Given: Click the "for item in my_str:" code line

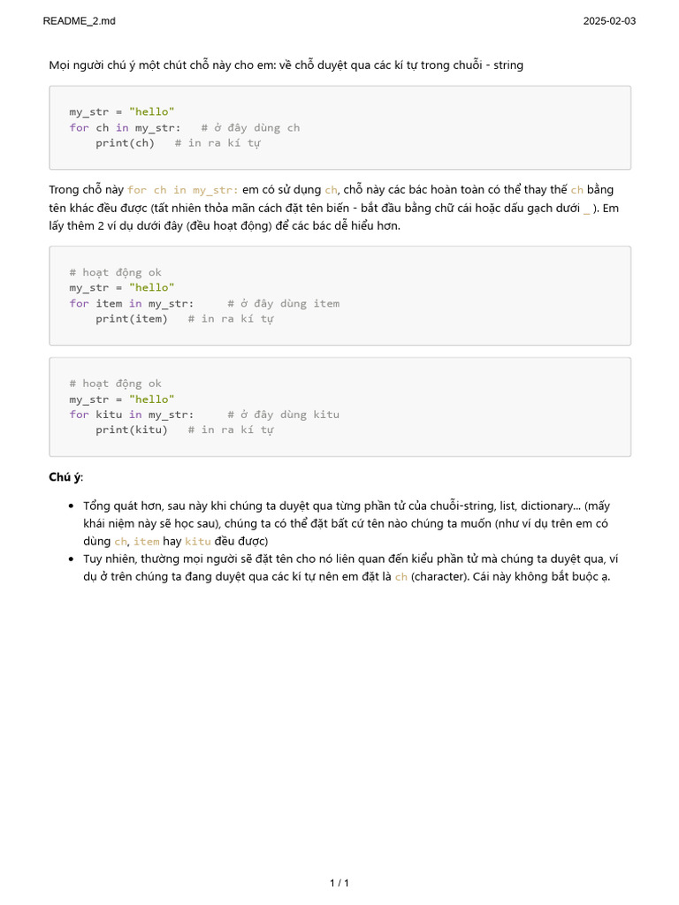Looking at the screenshot, I should pos(132,303).
